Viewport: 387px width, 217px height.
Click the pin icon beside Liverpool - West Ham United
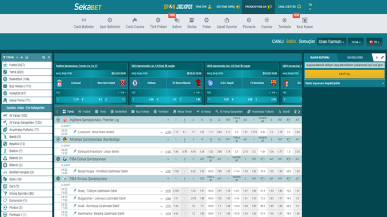coord(75,132)
